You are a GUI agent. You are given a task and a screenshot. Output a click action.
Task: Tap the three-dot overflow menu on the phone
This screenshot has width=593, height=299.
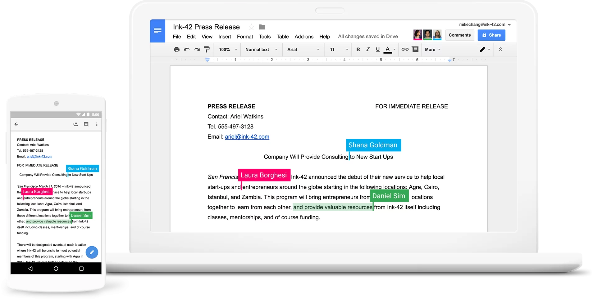[x=97, y=124]
